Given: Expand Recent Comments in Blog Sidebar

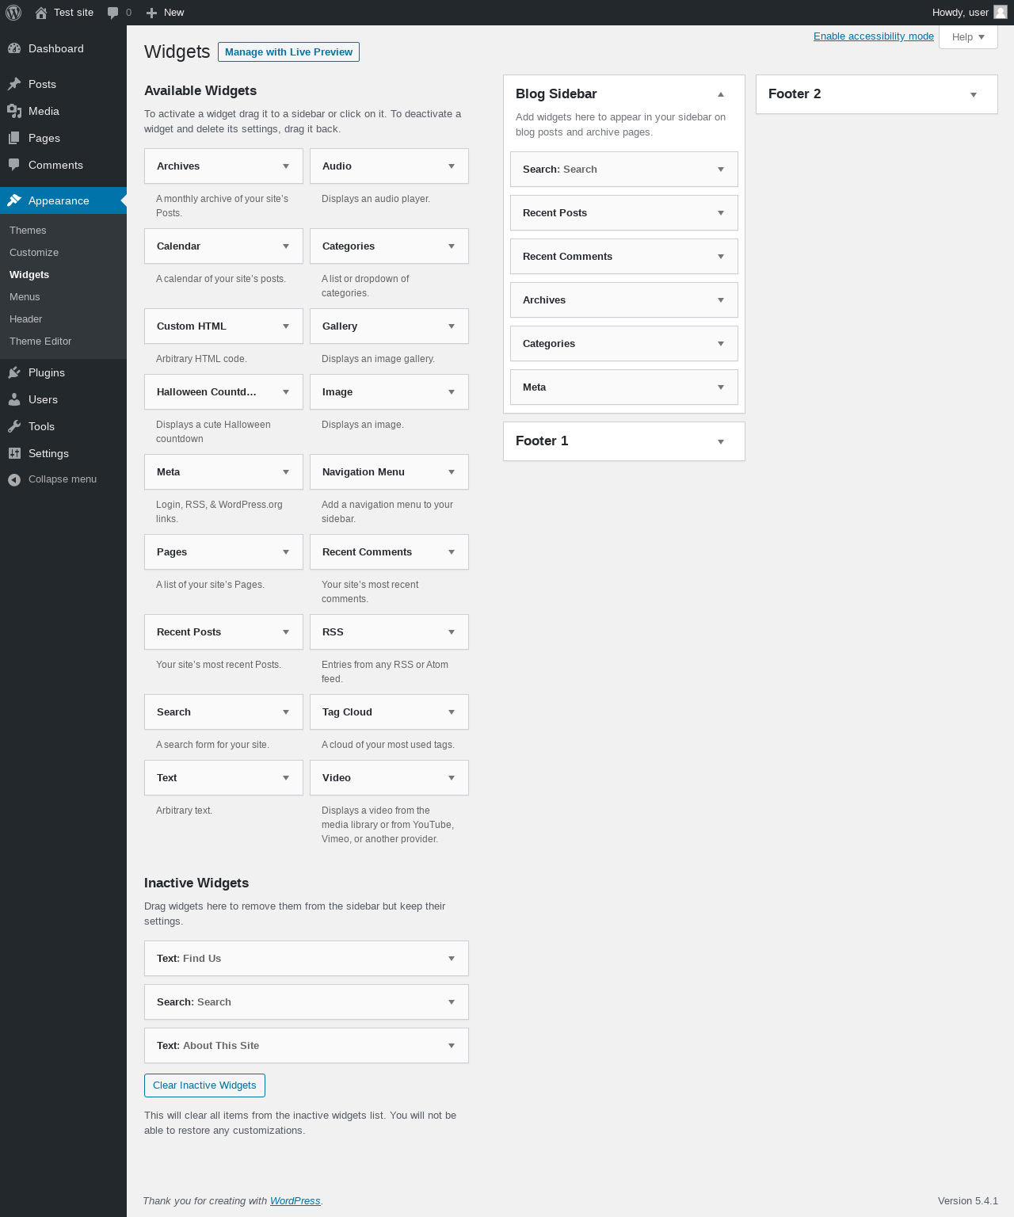Looking at the screenshot, I should (721, 257).
